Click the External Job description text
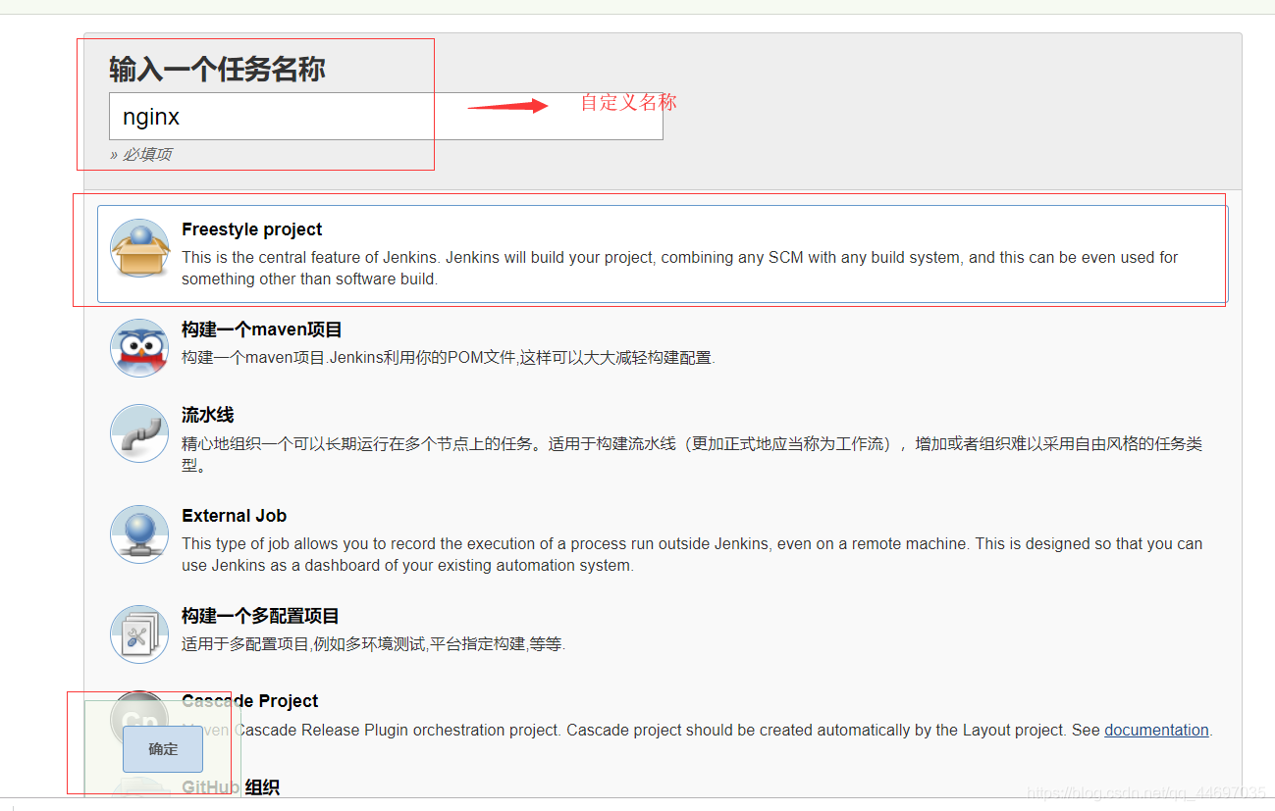Screen dimensions: 1275x811 [692, 554]
